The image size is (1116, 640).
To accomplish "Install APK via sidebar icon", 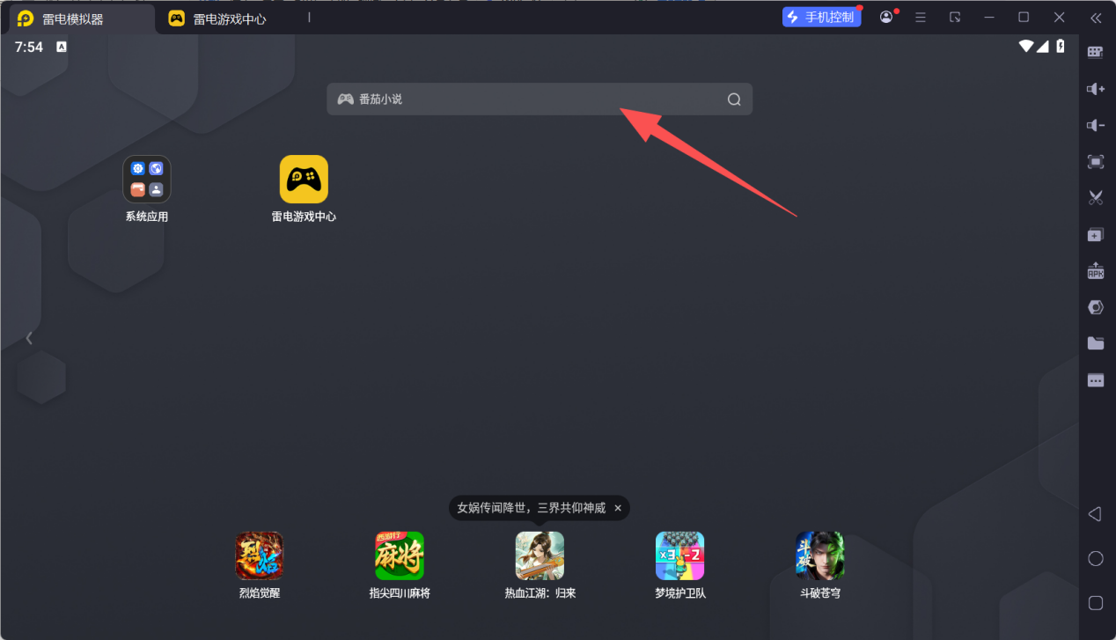I will [x=1096, y=270].
